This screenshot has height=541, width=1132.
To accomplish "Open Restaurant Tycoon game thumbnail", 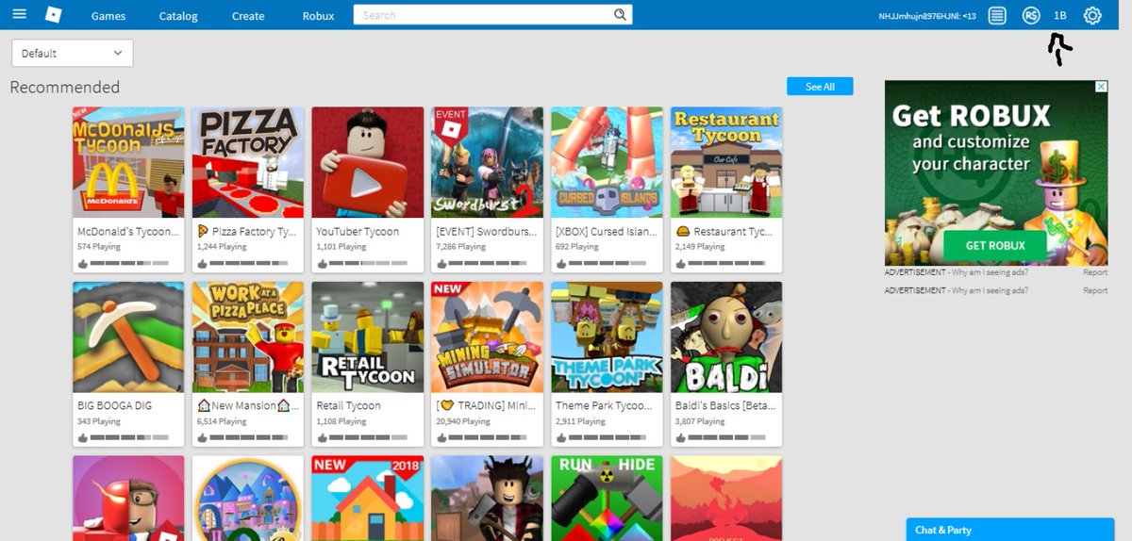I will pyautogui.click(x=726, y=162).
